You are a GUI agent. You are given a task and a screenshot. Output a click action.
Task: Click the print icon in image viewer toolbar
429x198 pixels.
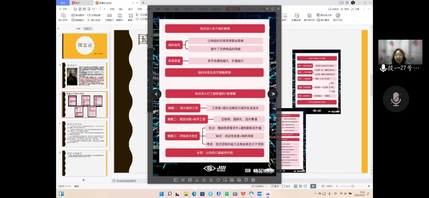click(x=253, y=180)
